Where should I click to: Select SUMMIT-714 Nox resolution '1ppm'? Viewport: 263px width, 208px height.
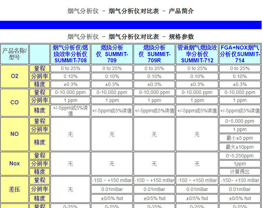tap(240, 164)
